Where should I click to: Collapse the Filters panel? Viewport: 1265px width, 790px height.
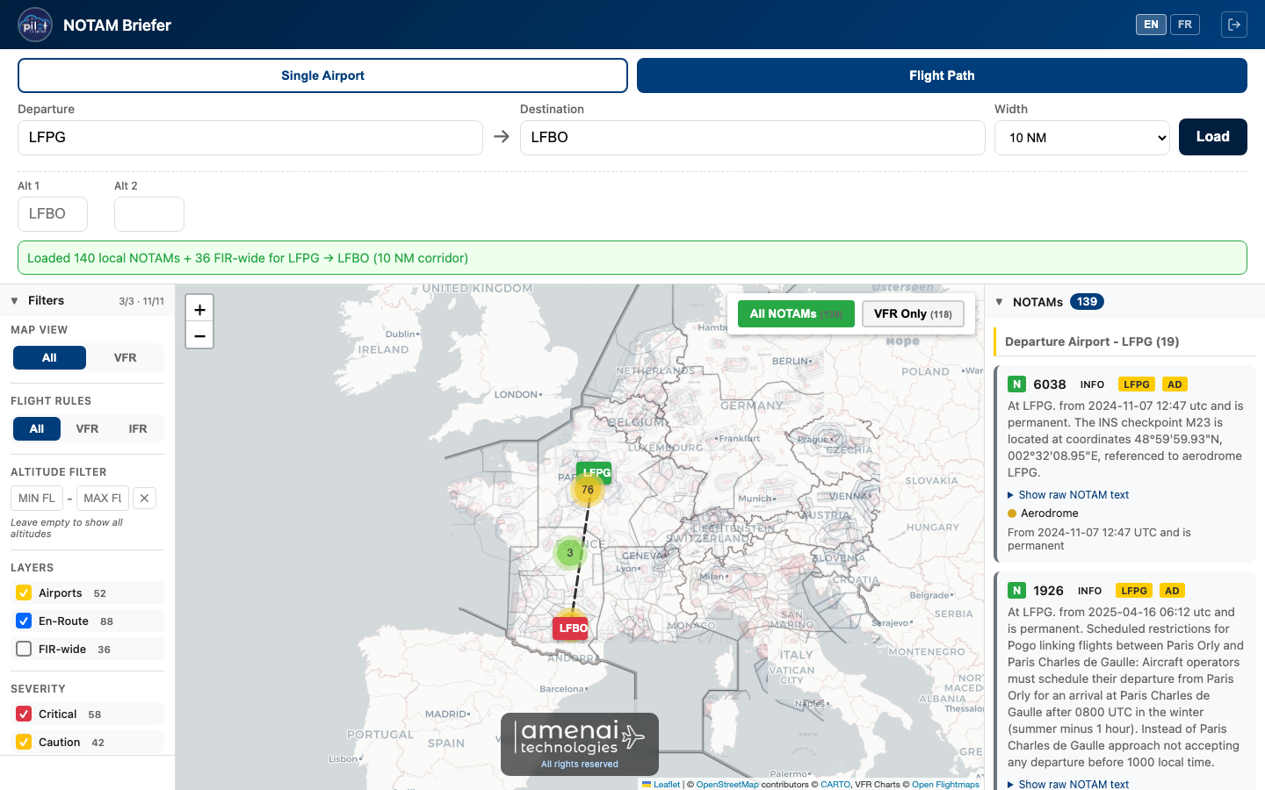coord(15,301)
